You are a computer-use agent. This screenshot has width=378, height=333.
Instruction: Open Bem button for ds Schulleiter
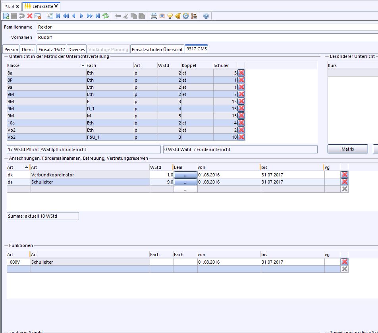click(x=185, y=182)
